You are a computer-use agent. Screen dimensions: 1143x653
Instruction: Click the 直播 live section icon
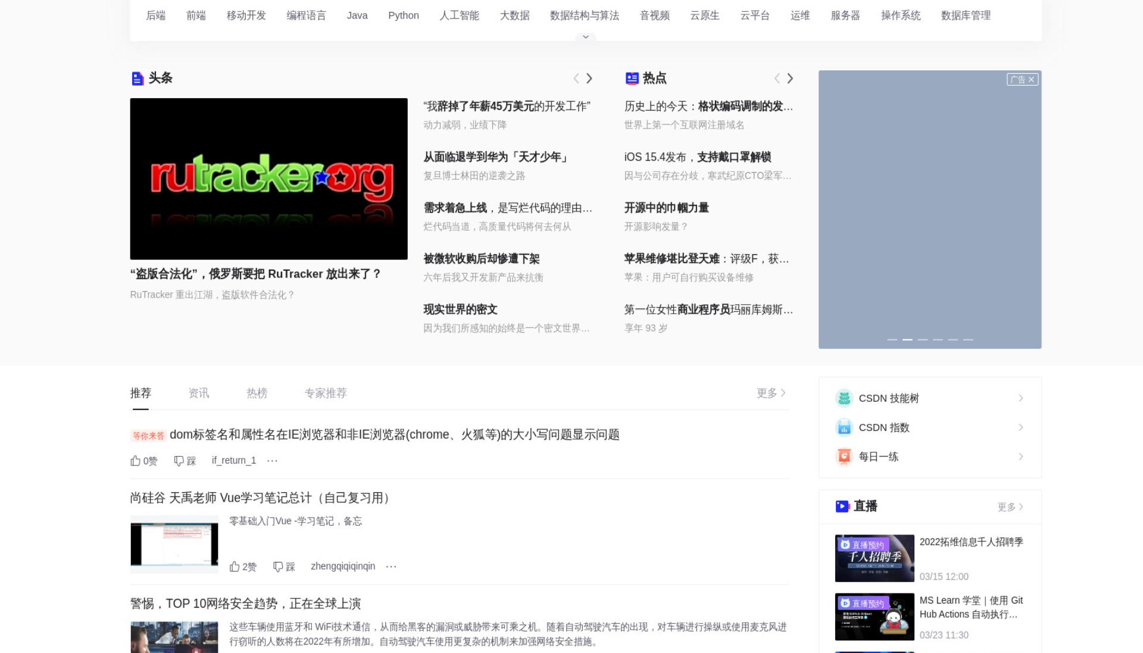click(x=842, y=507)
